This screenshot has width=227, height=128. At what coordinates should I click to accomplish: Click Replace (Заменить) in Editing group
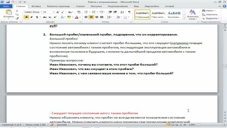[x=210, y=15]
